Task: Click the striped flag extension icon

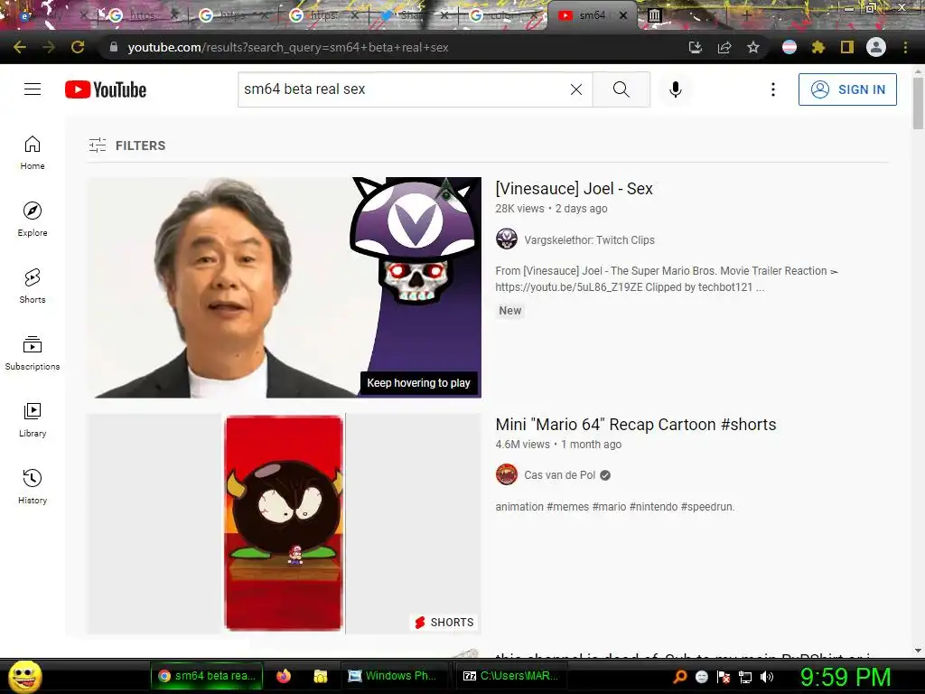Action: coord(790,47)
